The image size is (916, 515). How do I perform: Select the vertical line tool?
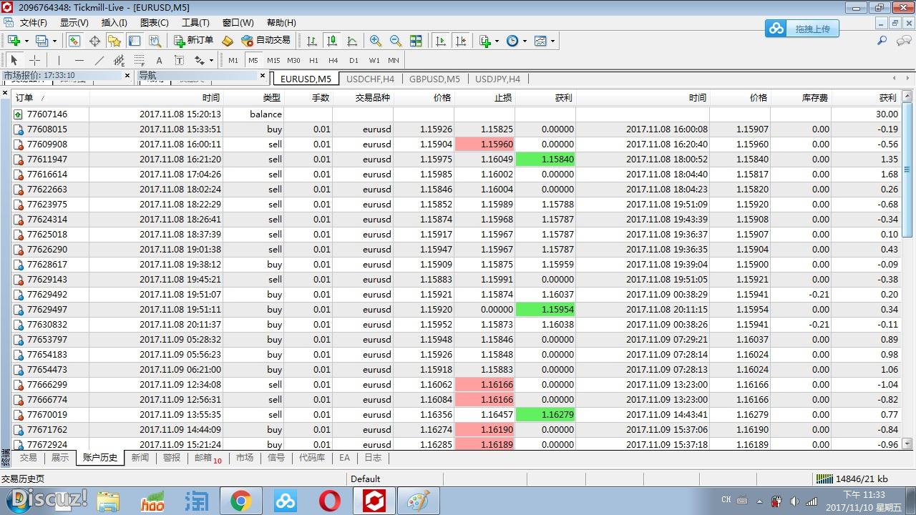click(59, 60)
